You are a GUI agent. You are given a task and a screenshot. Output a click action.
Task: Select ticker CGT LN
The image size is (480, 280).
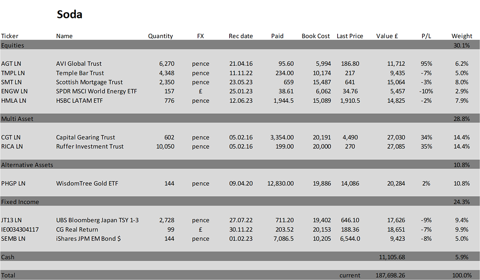[11, 137]
